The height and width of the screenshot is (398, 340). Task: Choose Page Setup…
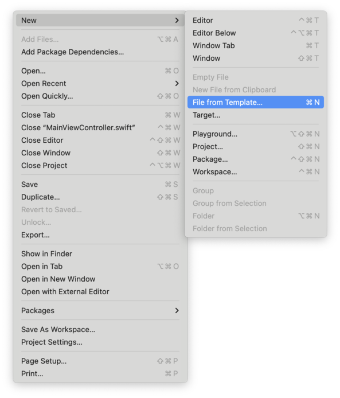tap(100, 361)
